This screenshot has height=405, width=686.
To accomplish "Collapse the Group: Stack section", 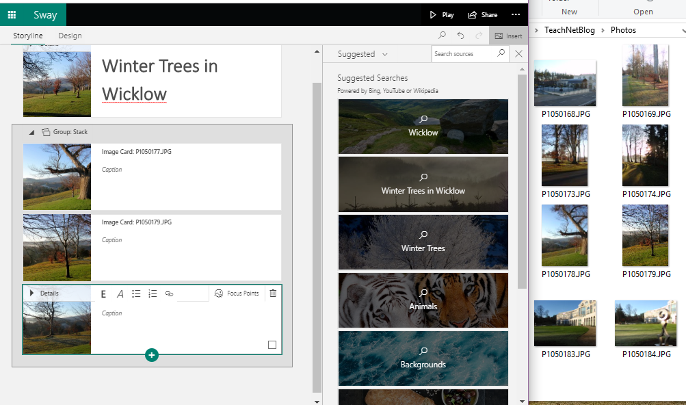I will point(31,132).
